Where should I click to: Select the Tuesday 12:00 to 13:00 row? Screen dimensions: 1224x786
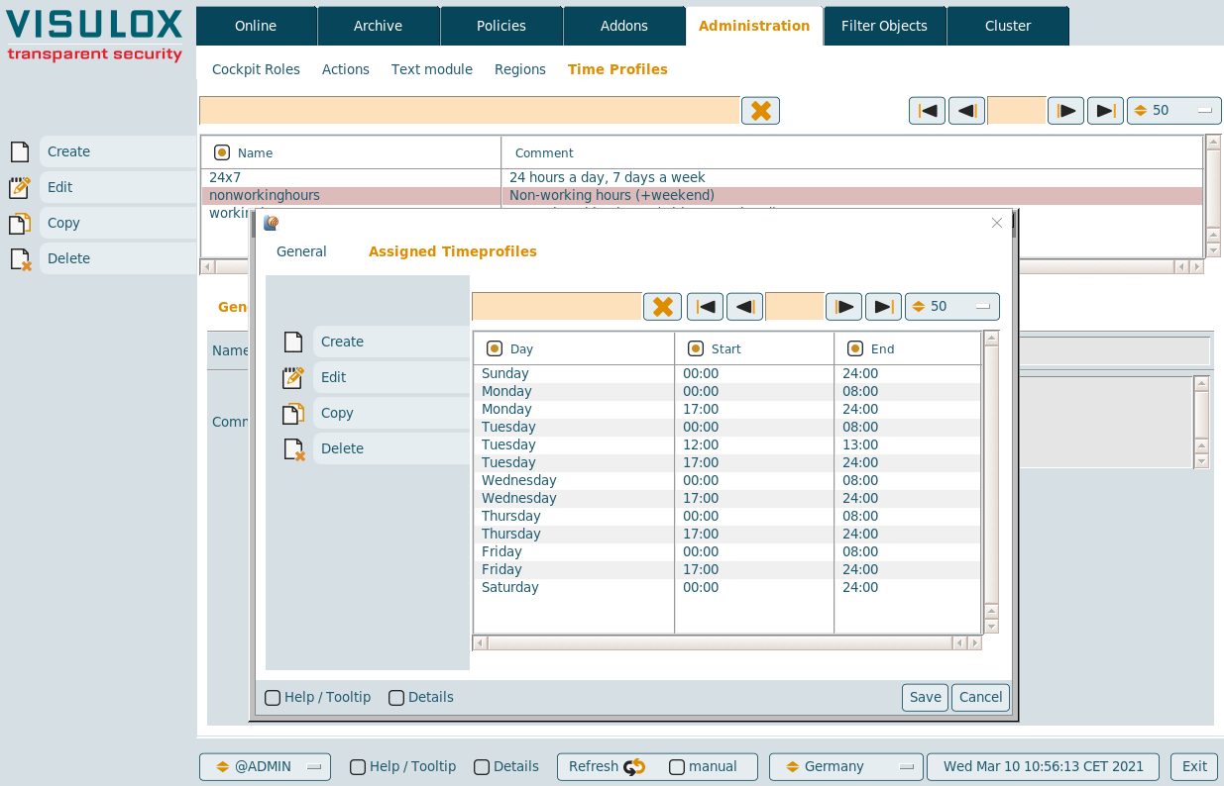tap(575, 444)
